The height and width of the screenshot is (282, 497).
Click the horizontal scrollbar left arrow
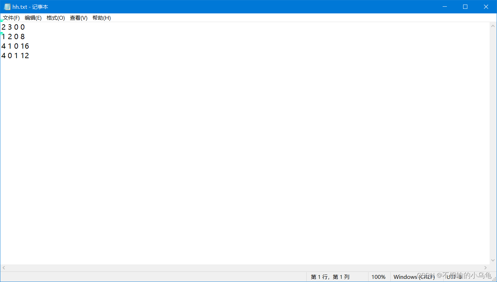[x=4, y=268]
